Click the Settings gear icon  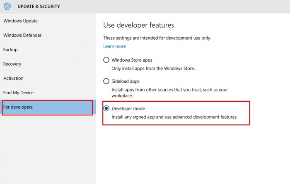[x=7, y=6]
